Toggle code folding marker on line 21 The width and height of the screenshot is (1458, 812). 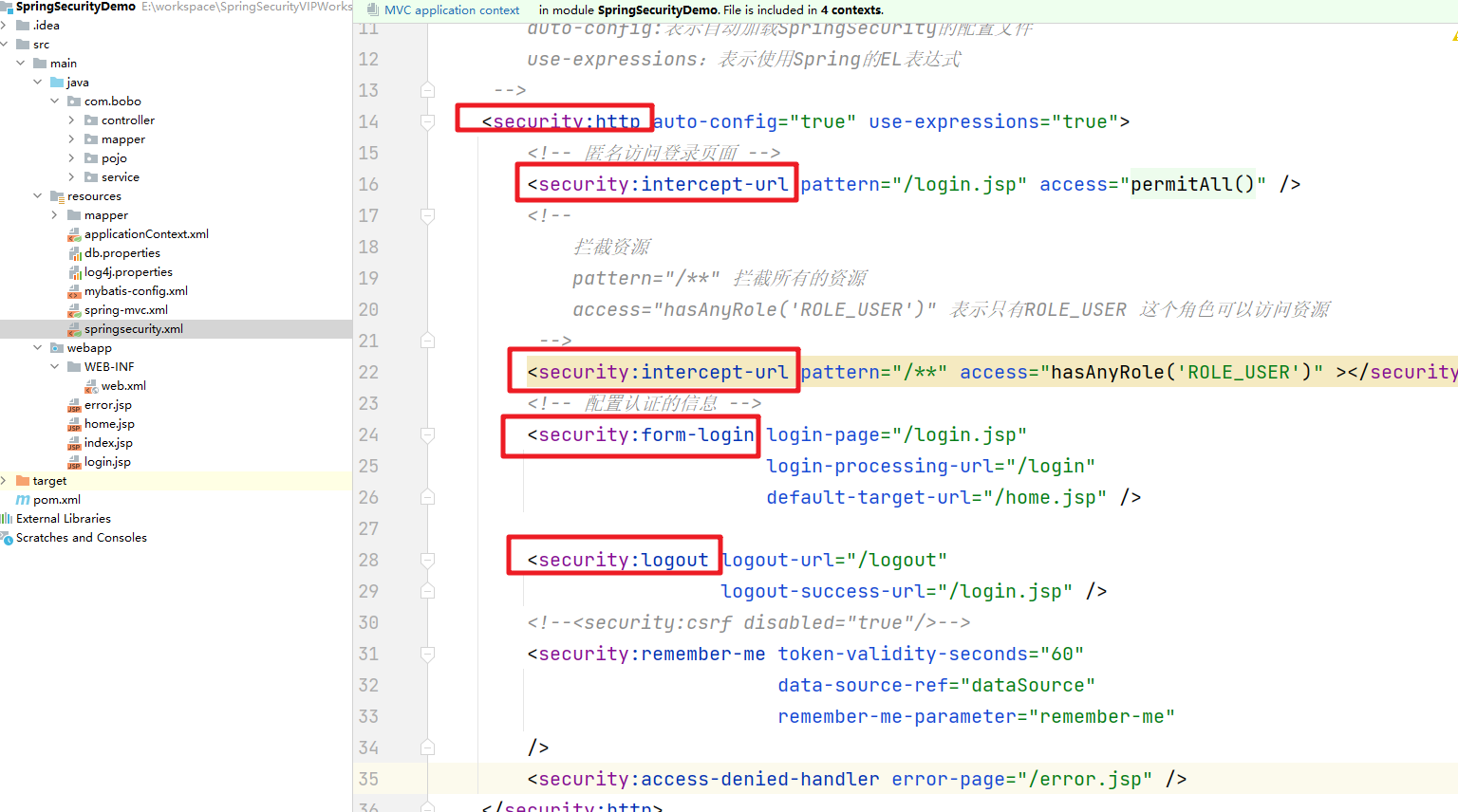tap(427, 341)
